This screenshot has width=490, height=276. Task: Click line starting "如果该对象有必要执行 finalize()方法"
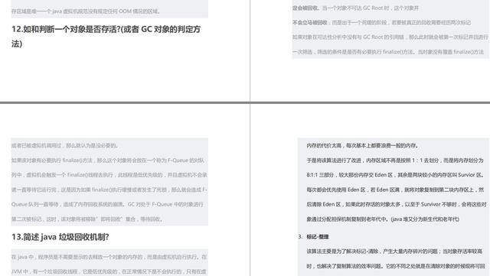pyautogui.click(x=108, y=160)
